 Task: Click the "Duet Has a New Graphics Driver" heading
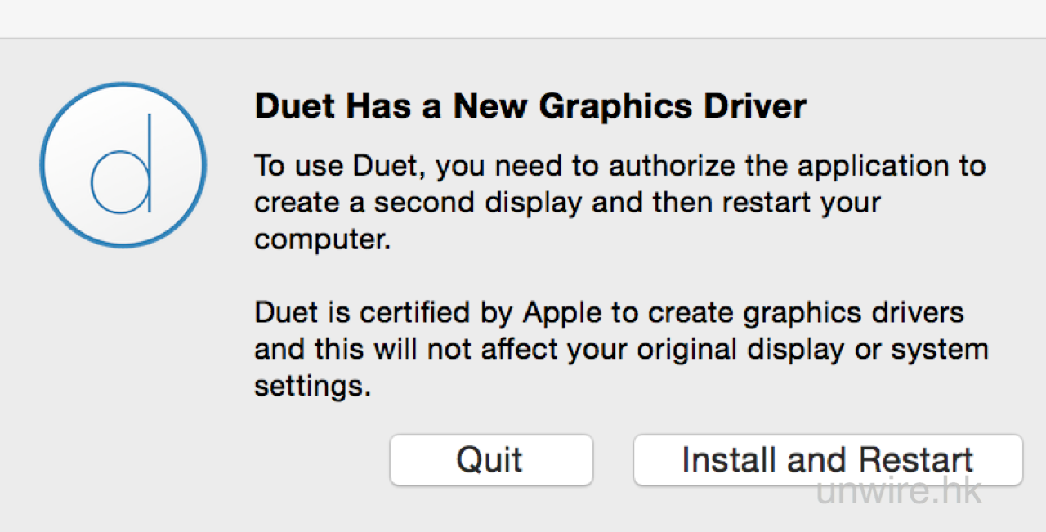[x=530, y=106]
